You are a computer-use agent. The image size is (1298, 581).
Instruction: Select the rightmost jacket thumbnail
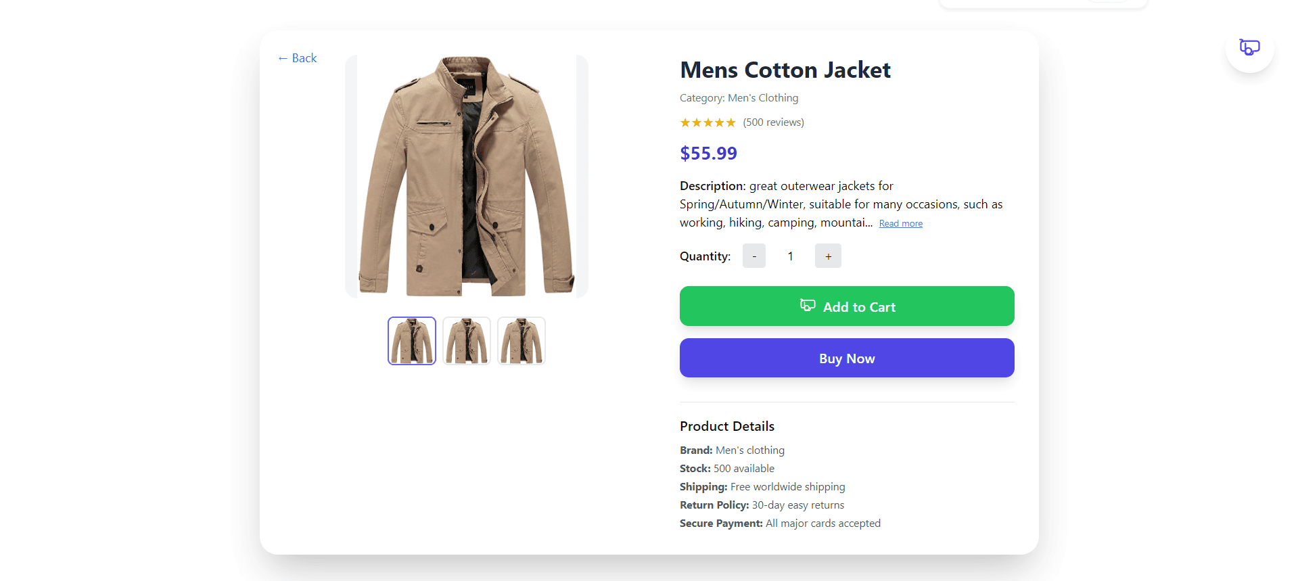[x=521, y=340]
